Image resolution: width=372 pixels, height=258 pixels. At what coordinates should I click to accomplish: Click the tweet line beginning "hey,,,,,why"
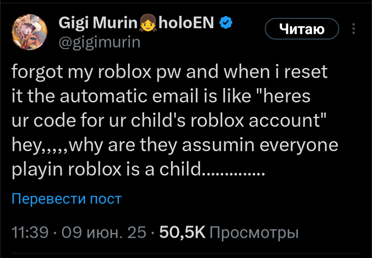click(x=175, y=145)
